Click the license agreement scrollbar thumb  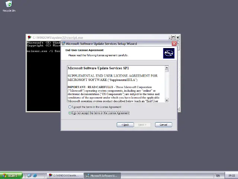167,71
